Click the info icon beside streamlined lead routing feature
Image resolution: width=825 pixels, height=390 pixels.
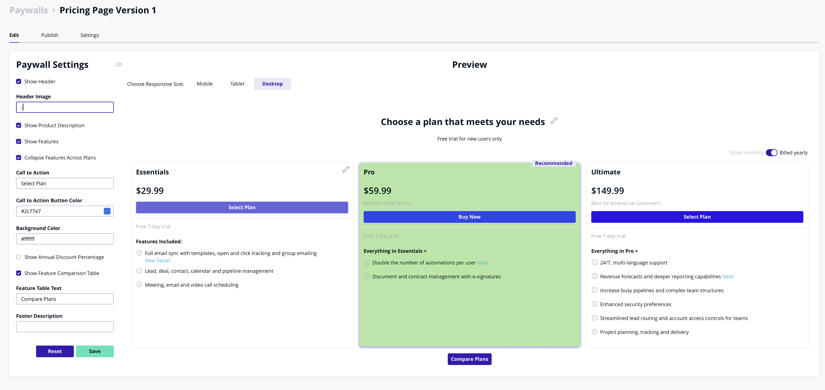[595, 318]
